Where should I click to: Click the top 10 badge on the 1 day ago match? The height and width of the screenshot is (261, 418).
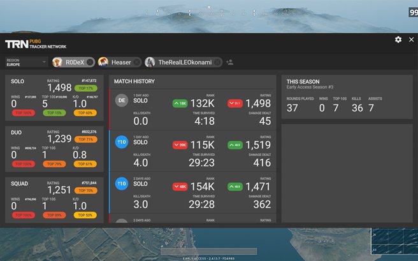pos(122,142)
